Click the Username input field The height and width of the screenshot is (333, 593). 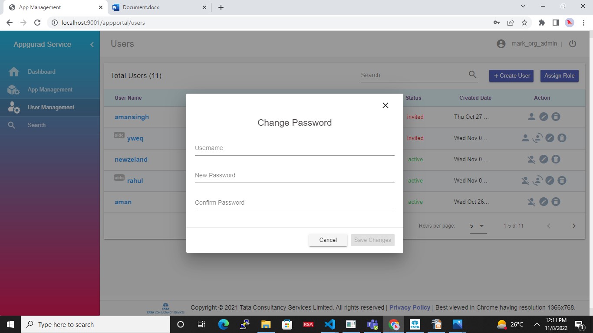coord(294,148)
